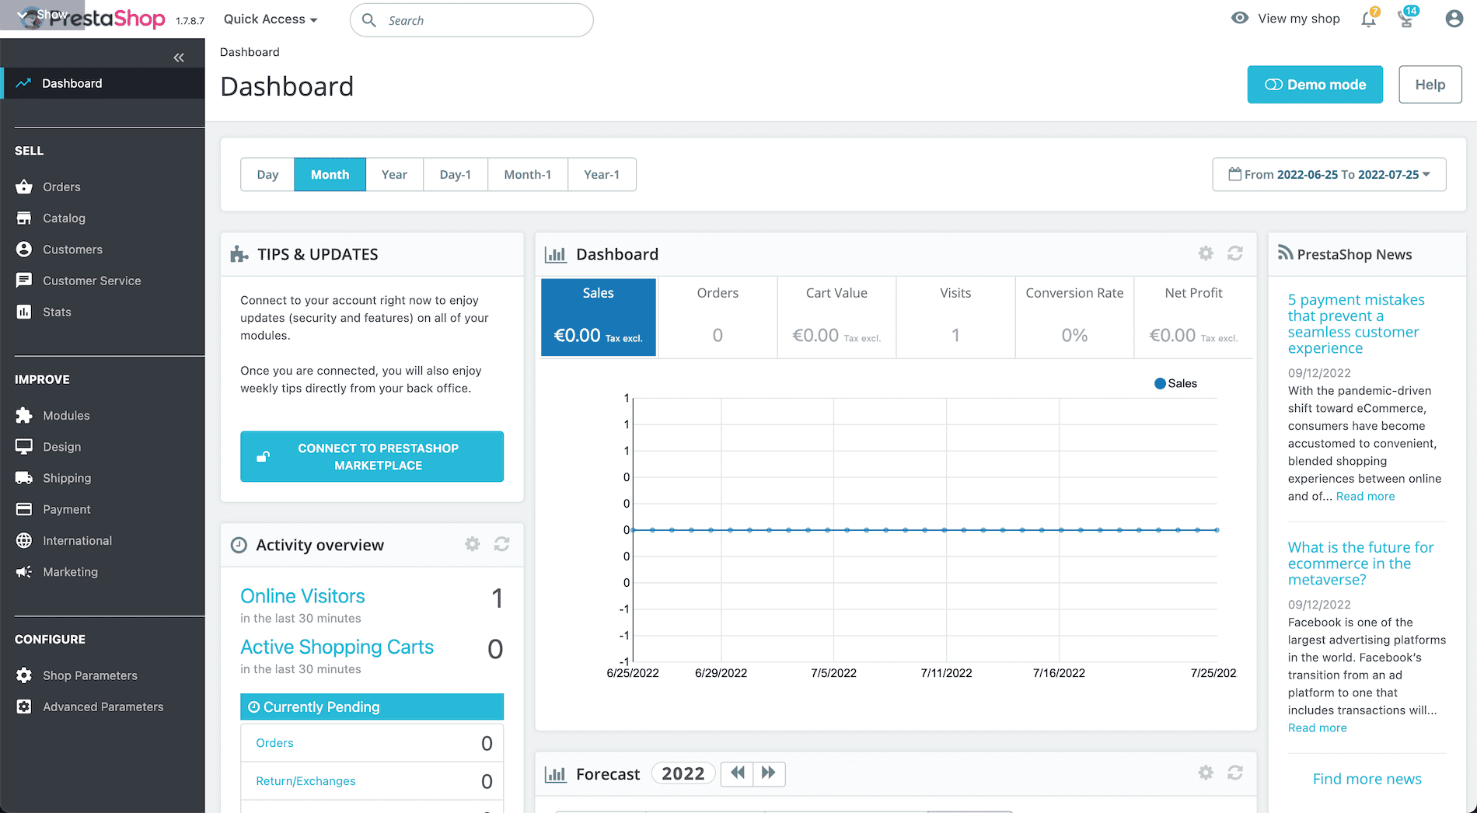Open Stats from the bar chart icon
Image resolution: width=1477 pixels, height=813 pixels.
24,312
